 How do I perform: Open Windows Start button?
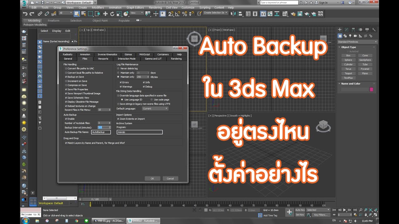click(26, 220)
